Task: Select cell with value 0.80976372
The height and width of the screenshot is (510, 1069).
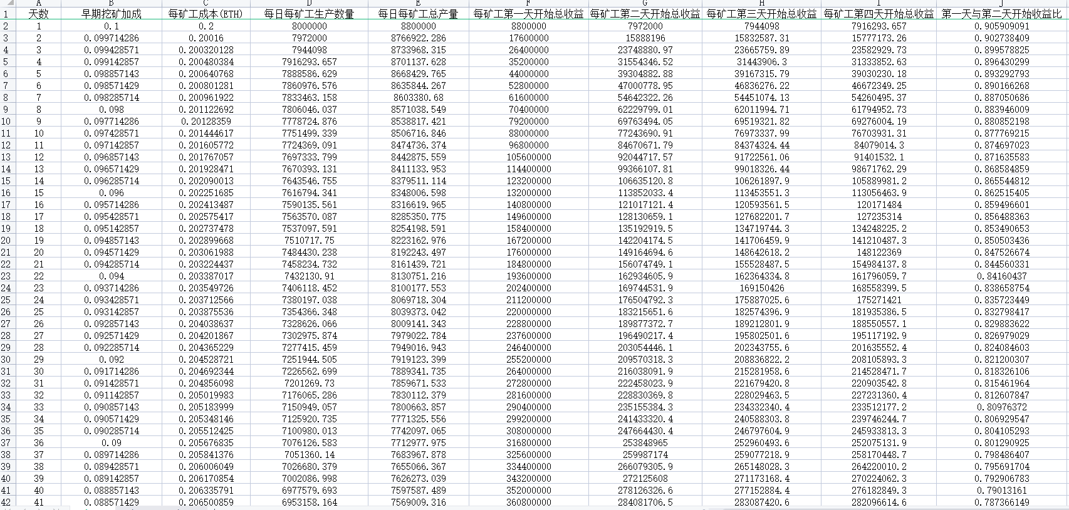Action: point(1001,407)
